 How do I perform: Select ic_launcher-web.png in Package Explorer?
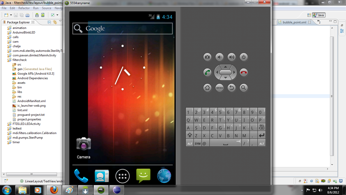[31, 106]
